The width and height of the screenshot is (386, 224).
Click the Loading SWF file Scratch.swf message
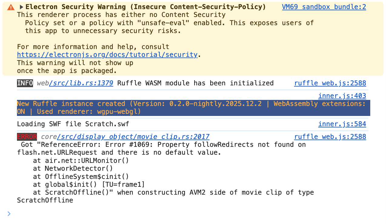coord(73,124)
